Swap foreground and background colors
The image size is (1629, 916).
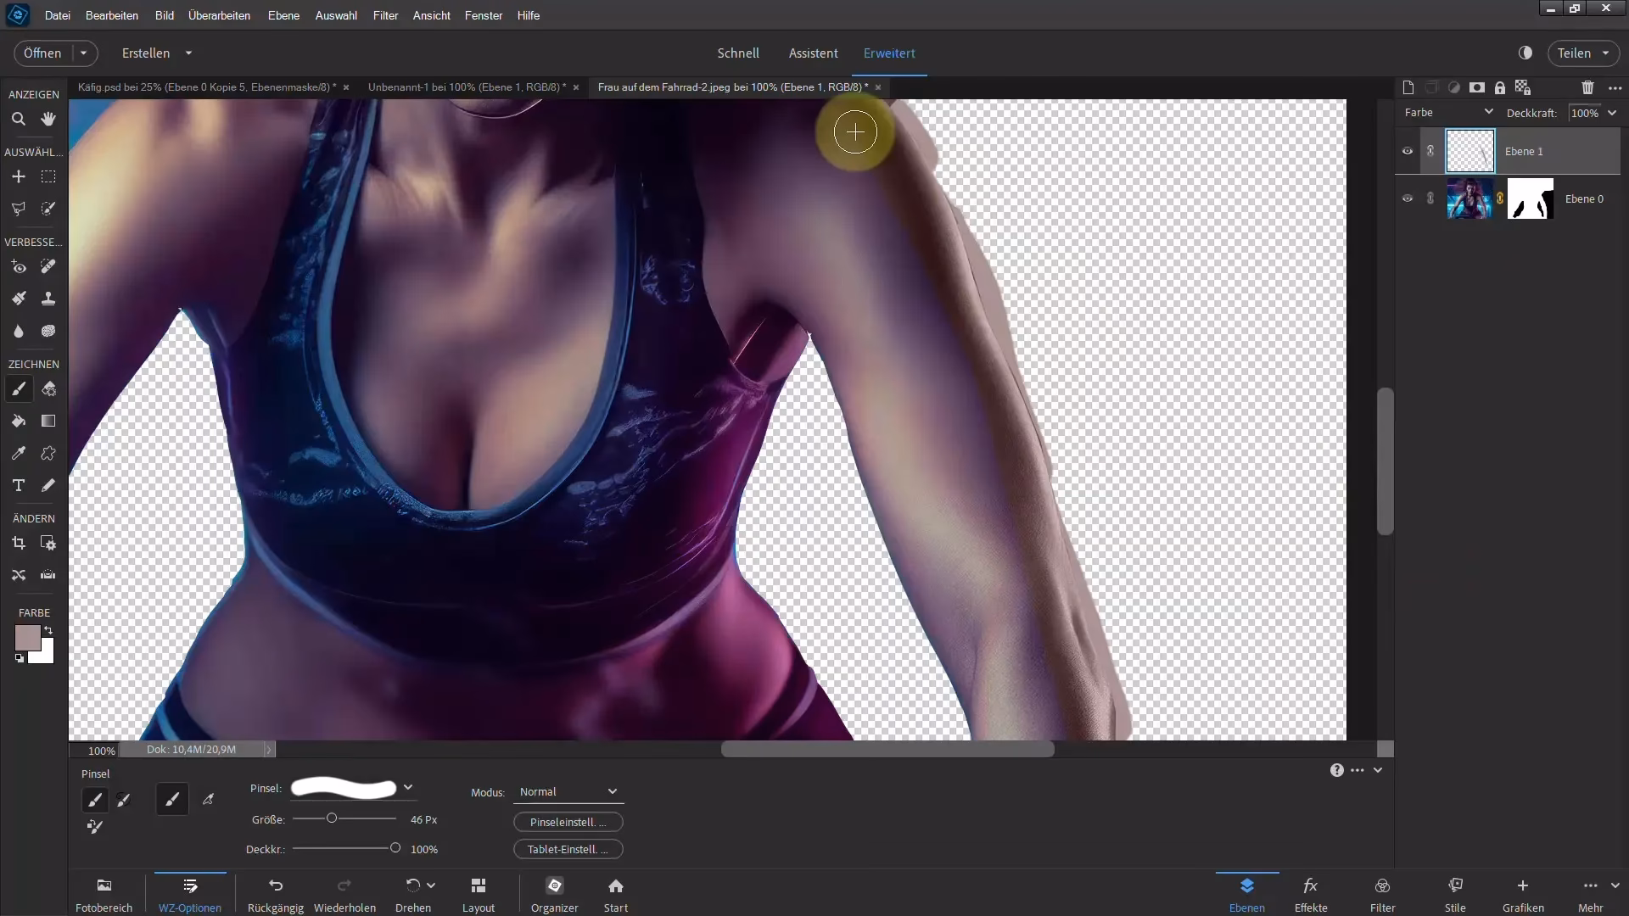tap(48, 630)
